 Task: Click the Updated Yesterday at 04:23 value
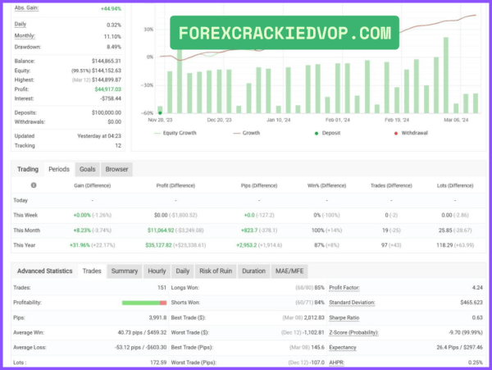pyautogui.click(x=99, y=136)
